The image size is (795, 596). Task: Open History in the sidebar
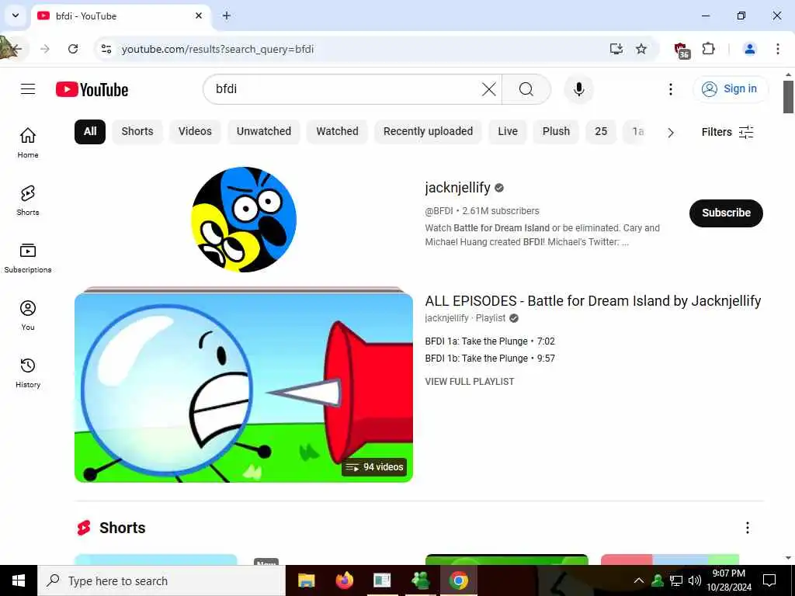click(x=28, y=372)
